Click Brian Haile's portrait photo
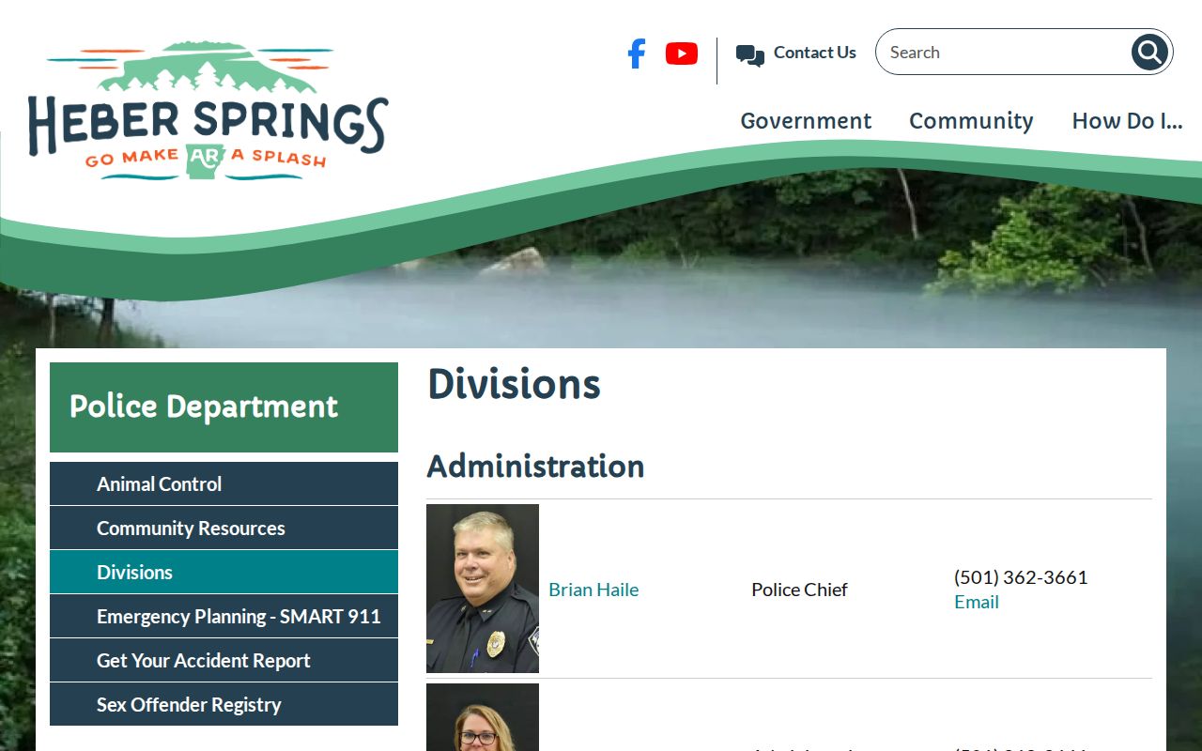Viewport: 1202px width, 751px height. pos(483,589)
